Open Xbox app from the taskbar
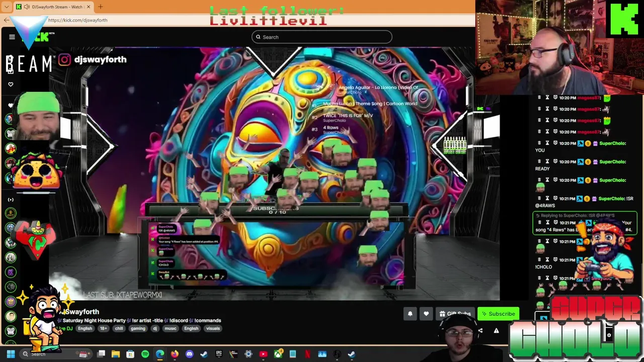Image resolution: width=644 pixels, height=362 pixels. click(278, 354)
